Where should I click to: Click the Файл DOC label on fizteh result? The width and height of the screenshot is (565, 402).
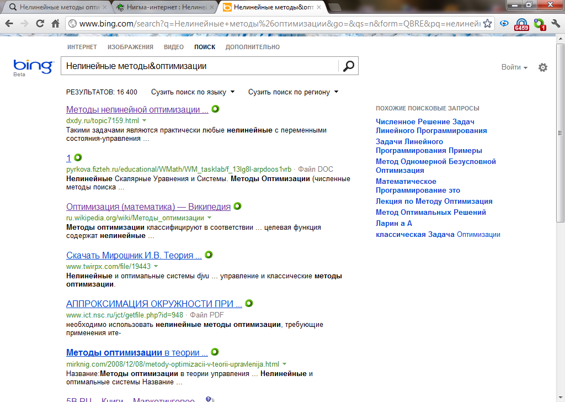click(x=316, y=169)
